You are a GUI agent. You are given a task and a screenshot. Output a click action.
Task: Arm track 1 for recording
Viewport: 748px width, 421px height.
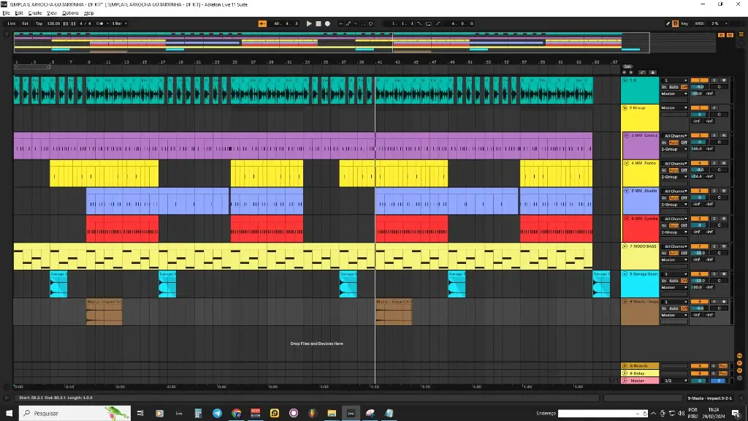click(724, 80)
